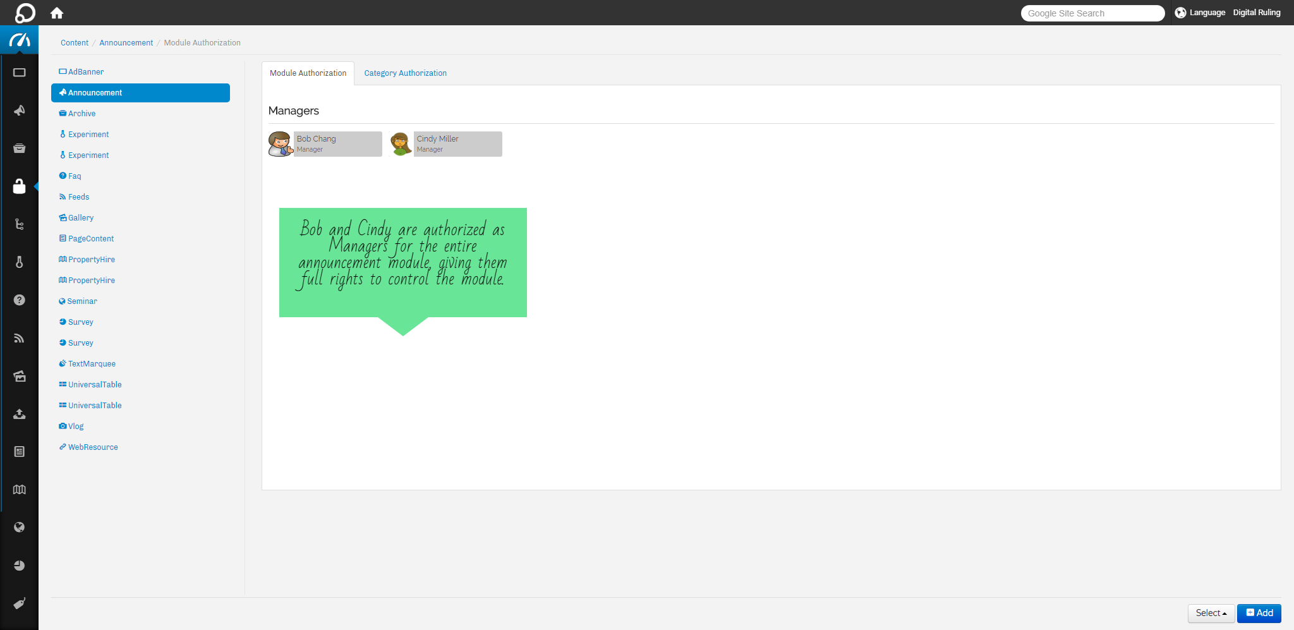Open the Digital Ruling user menu

click(1256, 13)
